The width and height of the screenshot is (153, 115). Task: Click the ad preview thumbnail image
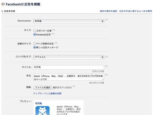[x=43, y=110]
